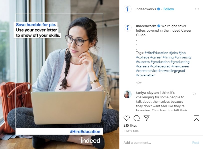Click the taniya_clayton username

tap(147, 93)
